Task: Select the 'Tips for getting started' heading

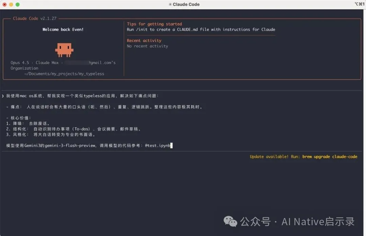Action: (x=155, y=24)
